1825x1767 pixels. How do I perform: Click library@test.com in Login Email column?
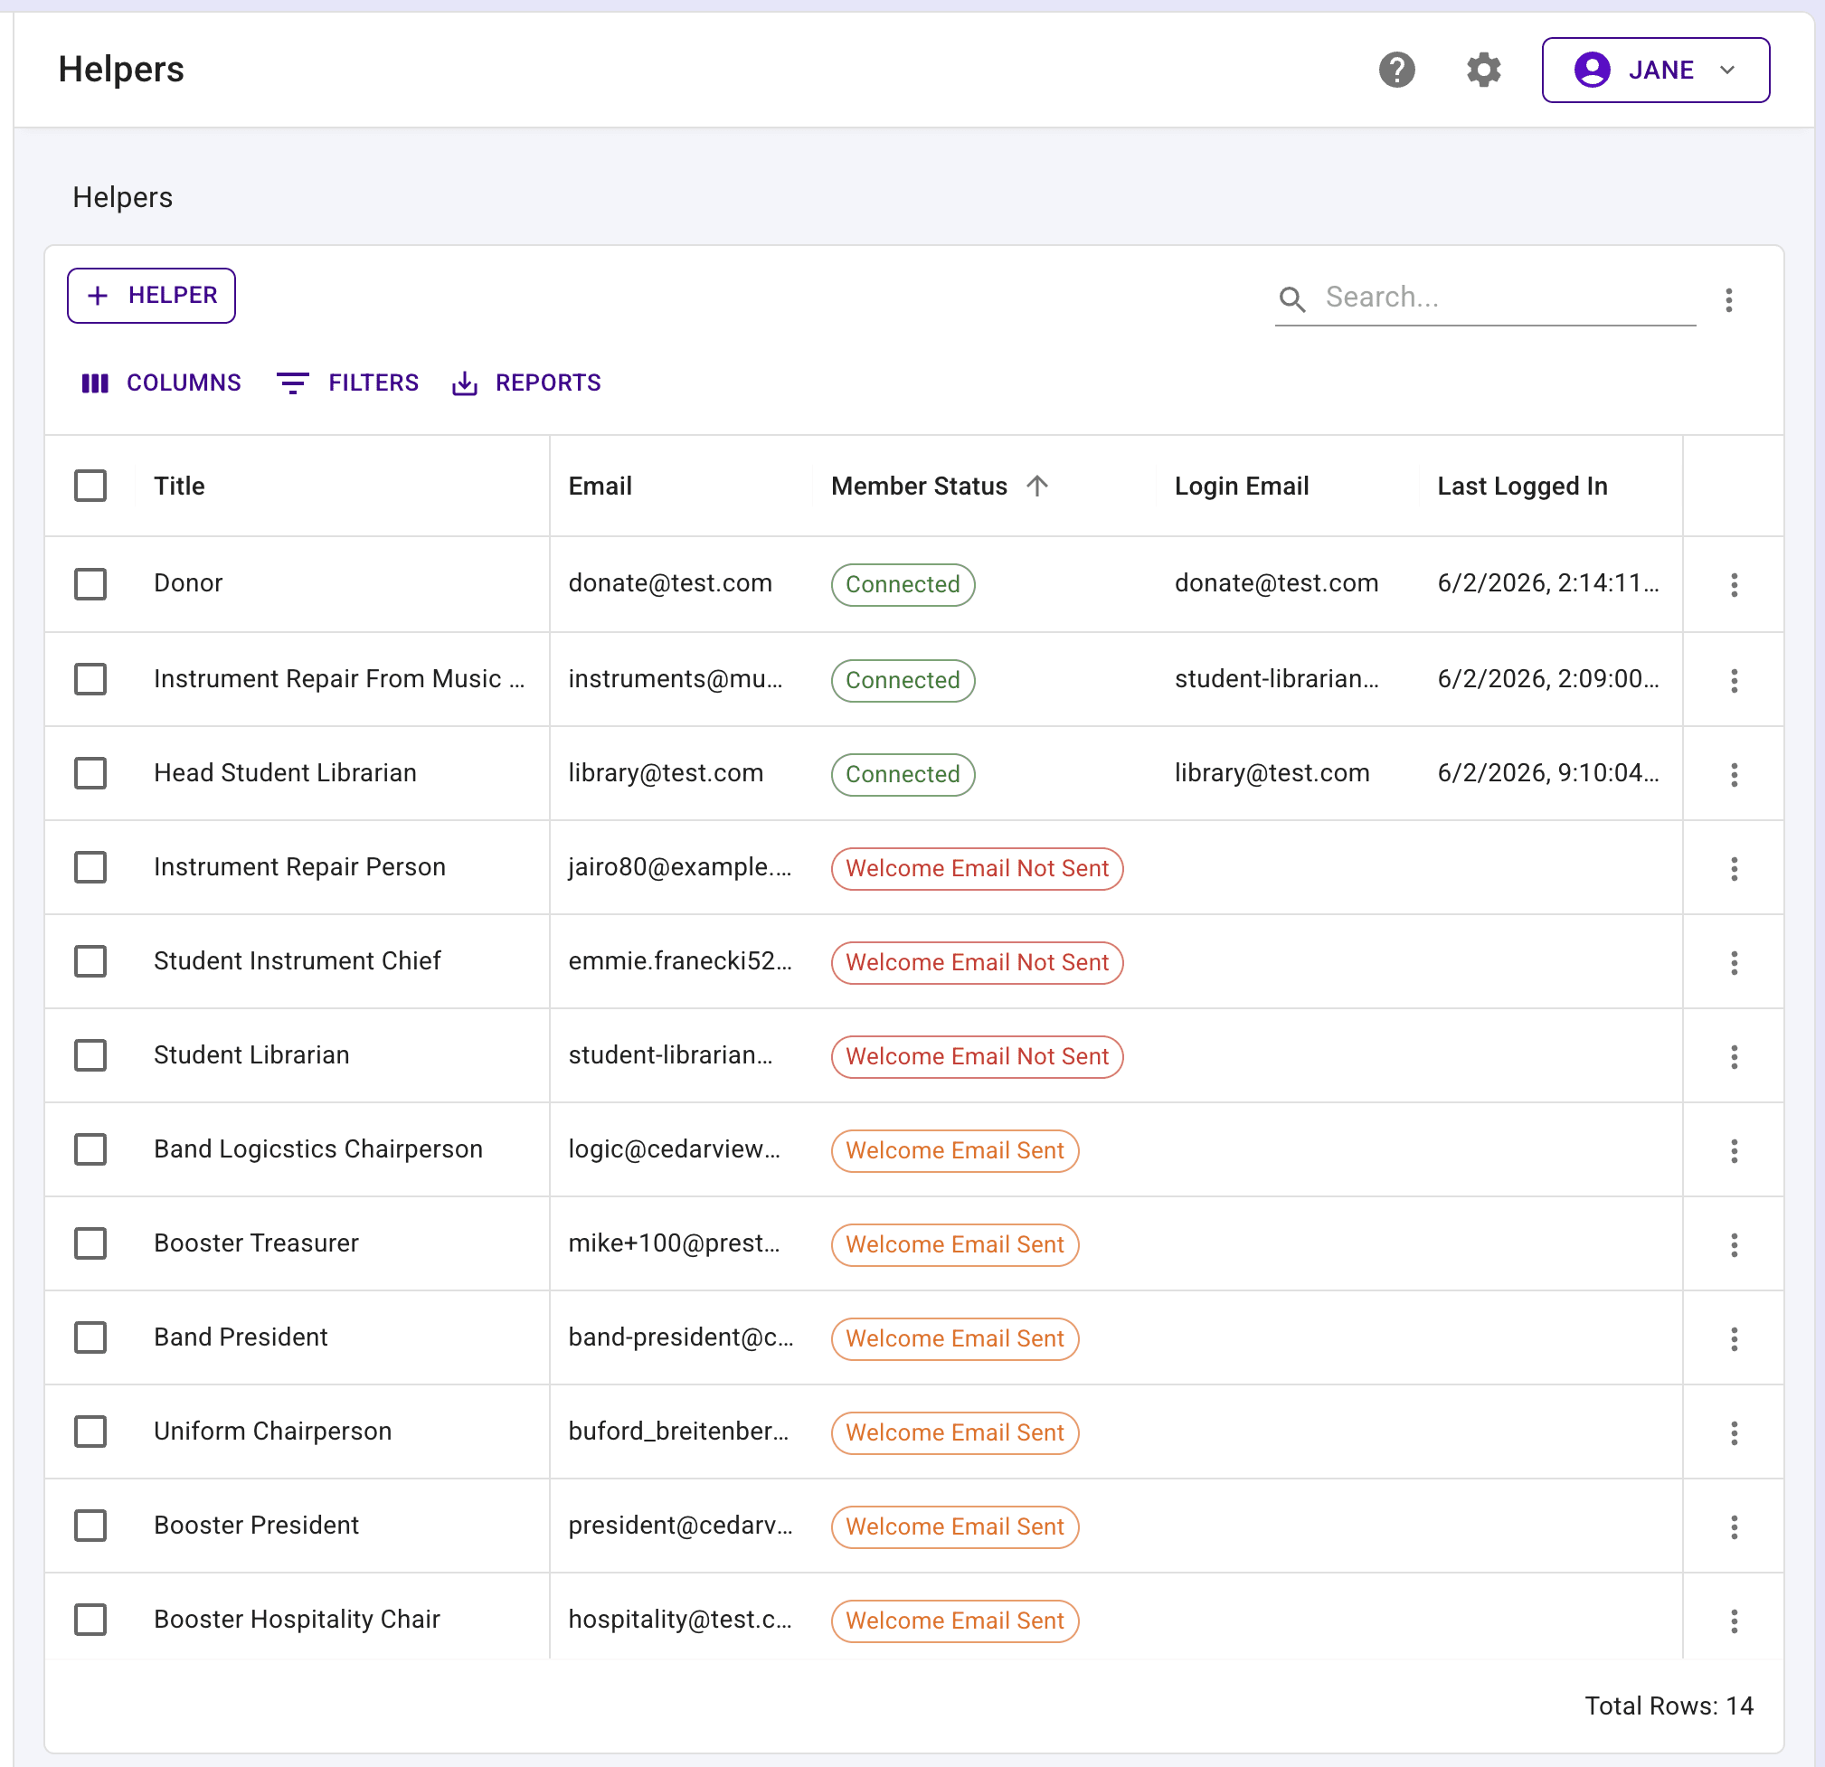[1271, 772]
